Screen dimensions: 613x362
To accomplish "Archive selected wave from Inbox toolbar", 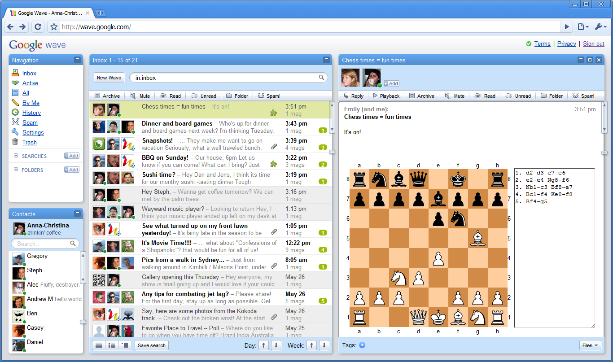I will pos(107,96).
